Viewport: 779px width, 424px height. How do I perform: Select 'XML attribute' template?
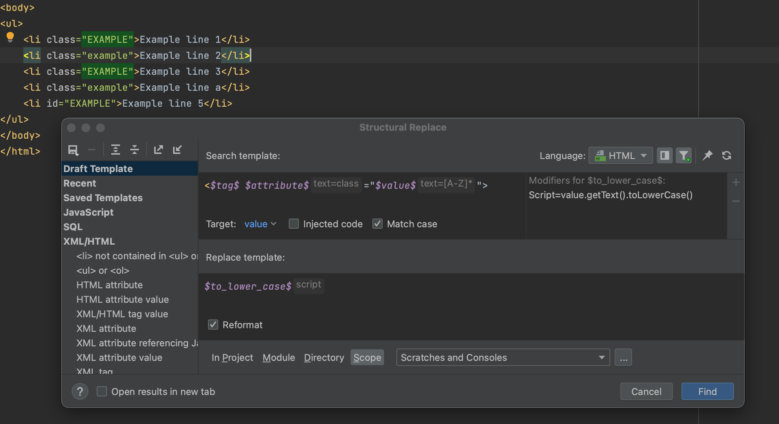[106, 329]
